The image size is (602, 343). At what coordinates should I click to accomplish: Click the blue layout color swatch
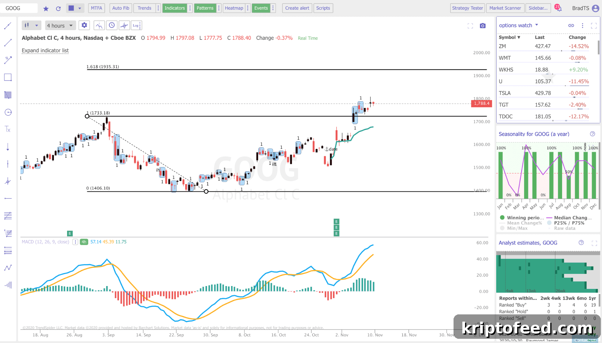(x=71, y=8)
